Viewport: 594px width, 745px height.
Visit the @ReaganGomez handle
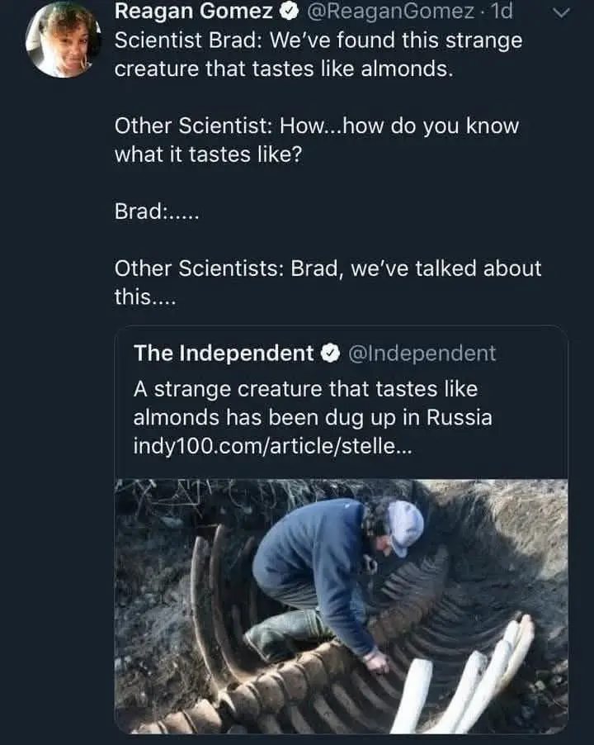[x=391, y=12]
